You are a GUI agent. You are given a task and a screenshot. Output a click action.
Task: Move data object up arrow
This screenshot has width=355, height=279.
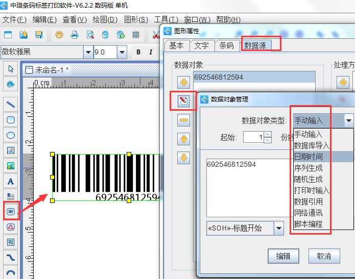click(183, 139)
